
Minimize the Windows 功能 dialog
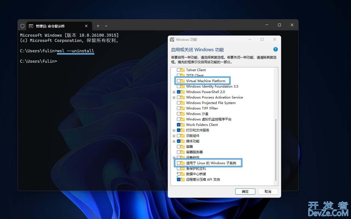coord(250,39)
